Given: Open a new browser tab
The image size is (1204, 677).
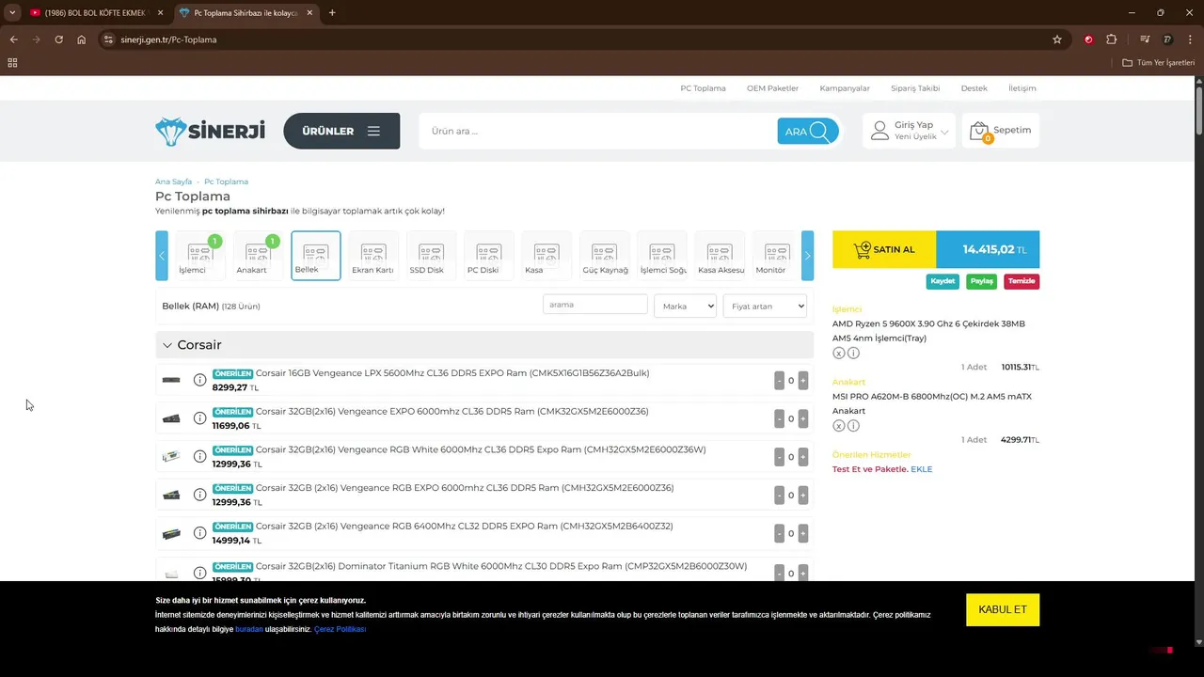Looking at the screenshot, I should 332,12.
